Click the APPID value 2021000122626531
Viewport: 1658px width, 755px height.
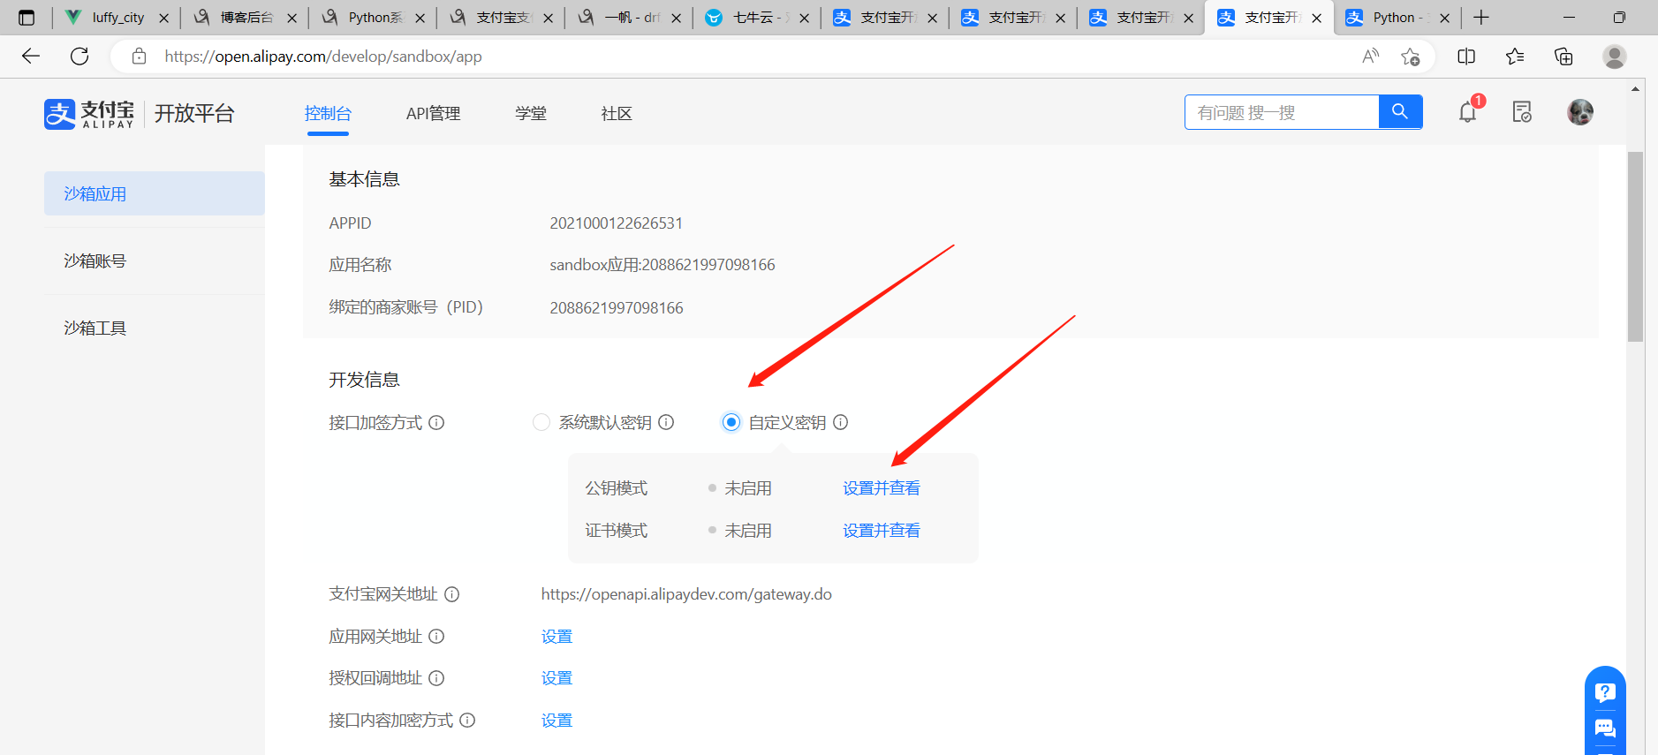[617, 223]
